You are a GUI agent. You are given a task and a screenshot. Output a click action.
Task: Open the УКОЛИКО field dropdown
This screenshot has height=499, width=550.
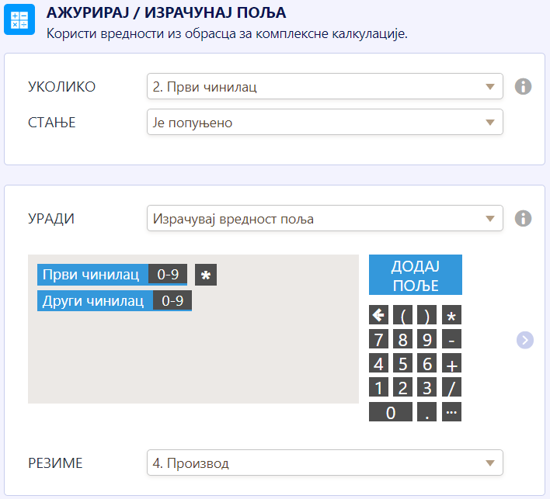coord(325,87)
